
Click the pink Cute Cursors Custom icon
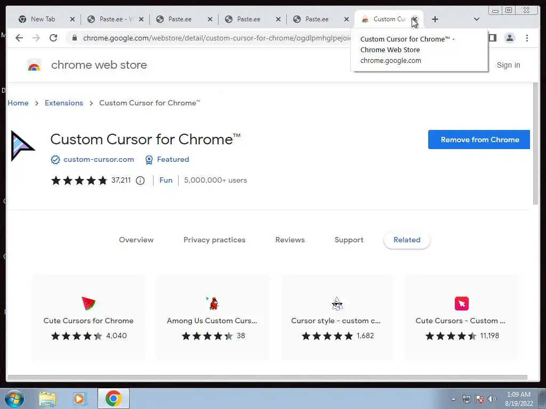tap(462, 303)
